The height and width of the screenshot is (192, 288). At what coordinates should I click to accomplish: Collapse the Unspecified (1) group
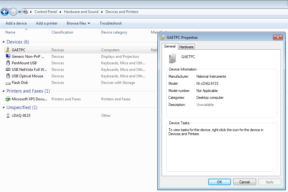(x=3, y=107)
